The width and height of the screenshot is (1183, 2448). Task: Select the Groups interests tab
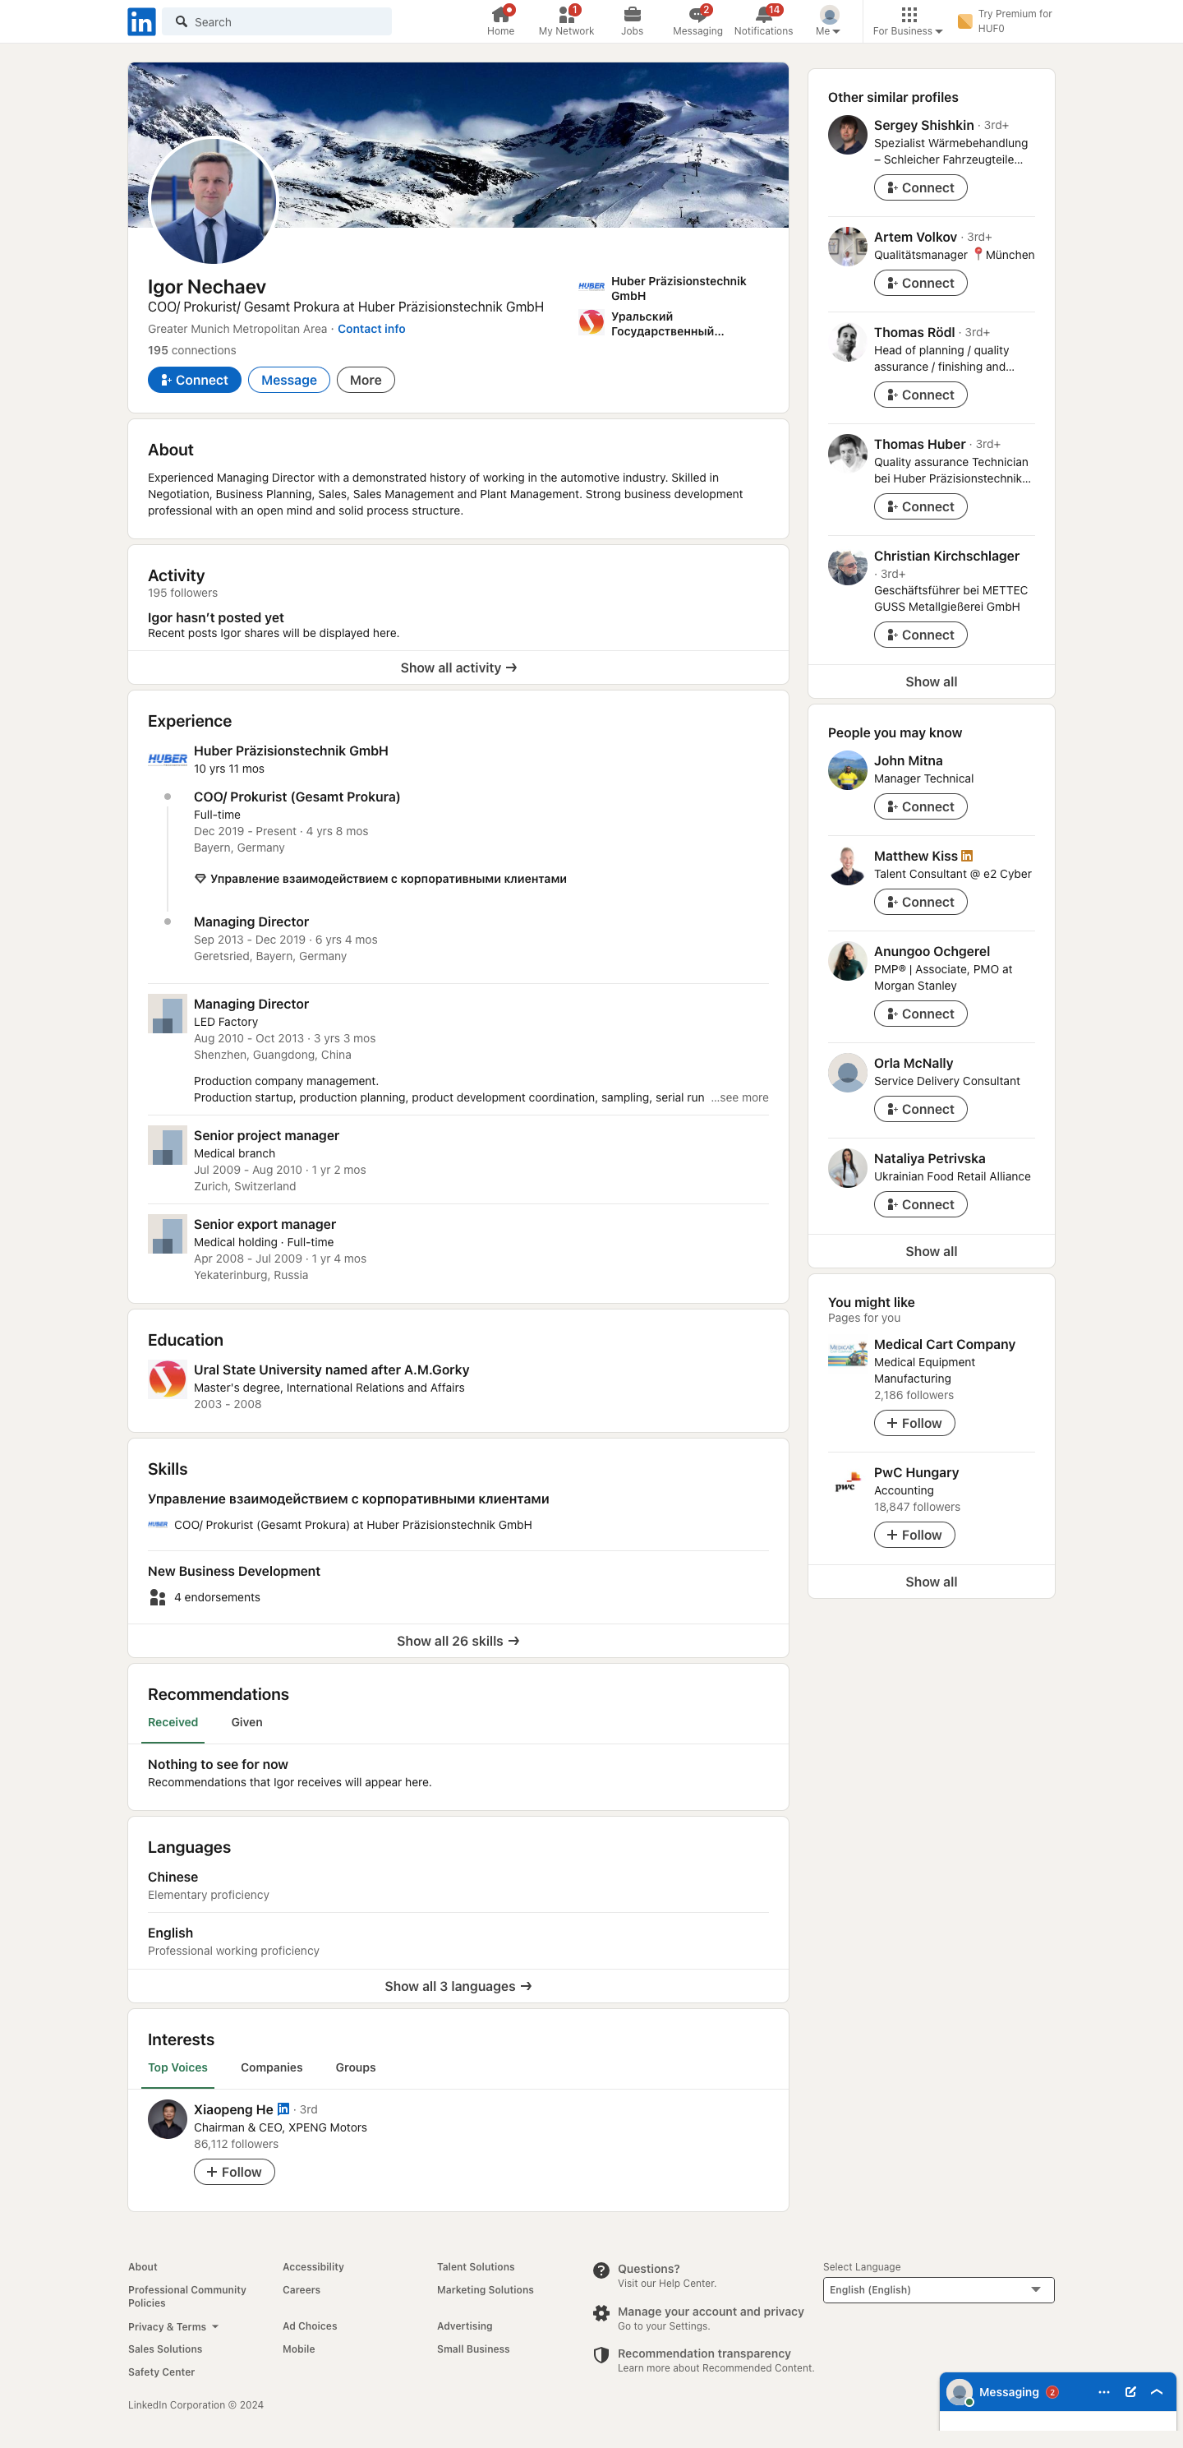click(355, 2067)
